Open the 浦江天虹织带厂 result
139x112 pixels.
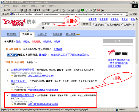tap(19, 81)
